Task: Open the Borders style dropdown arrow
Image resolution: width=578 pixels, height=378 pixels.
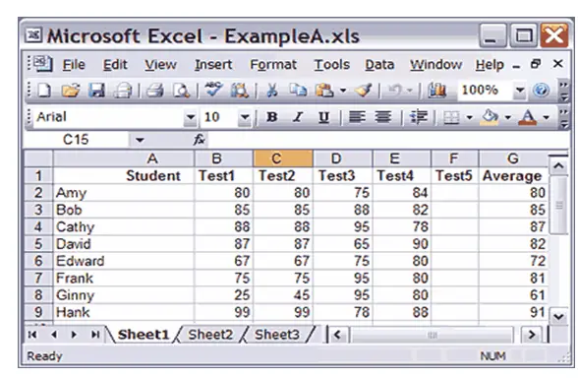Action: (x=469, y=118)
